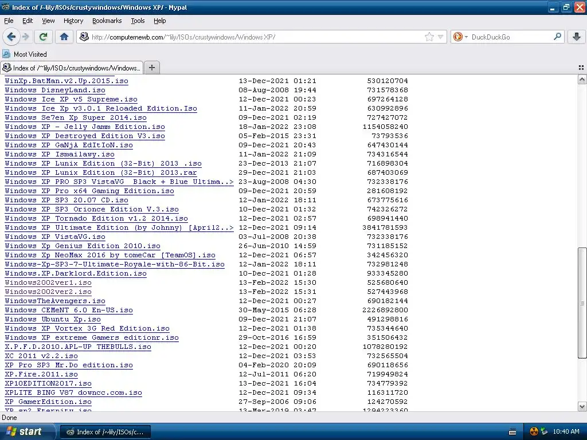
Task: Download Windows.XP.Darklord.Edition.iso
Action: pos(76,273)
